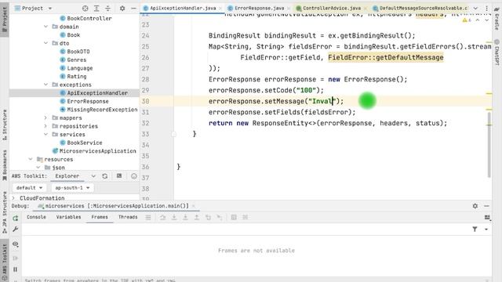This screenshot has width=502, height=282.
Task: Open the Variables debug tab
Action: tap(68, 217)
